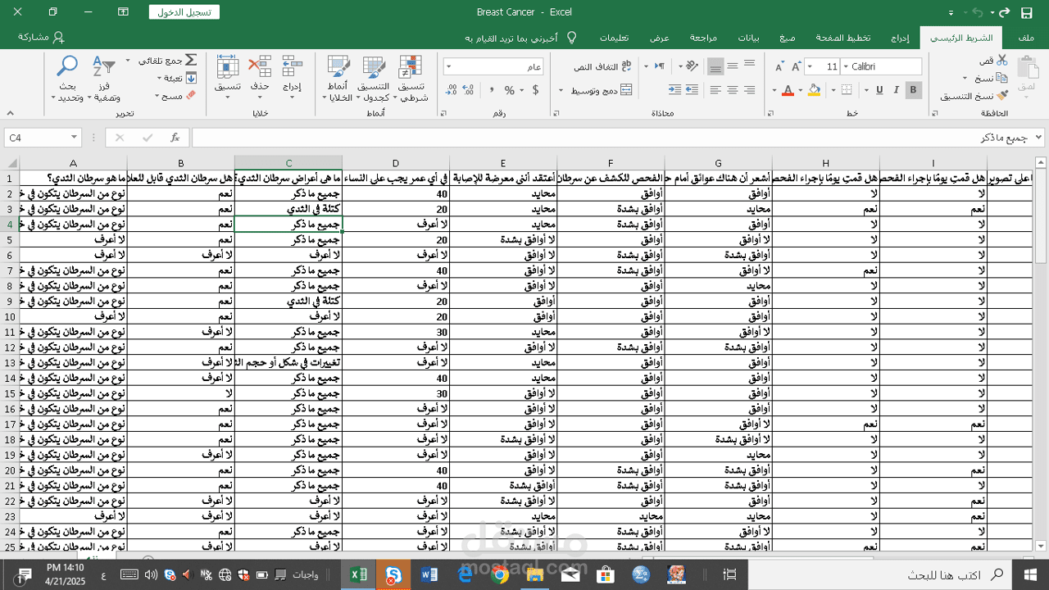Open the font size 11 dropdown
The height and width of the screenshot is (590, 1049).
pyautogui.click(x=810, y=66)
